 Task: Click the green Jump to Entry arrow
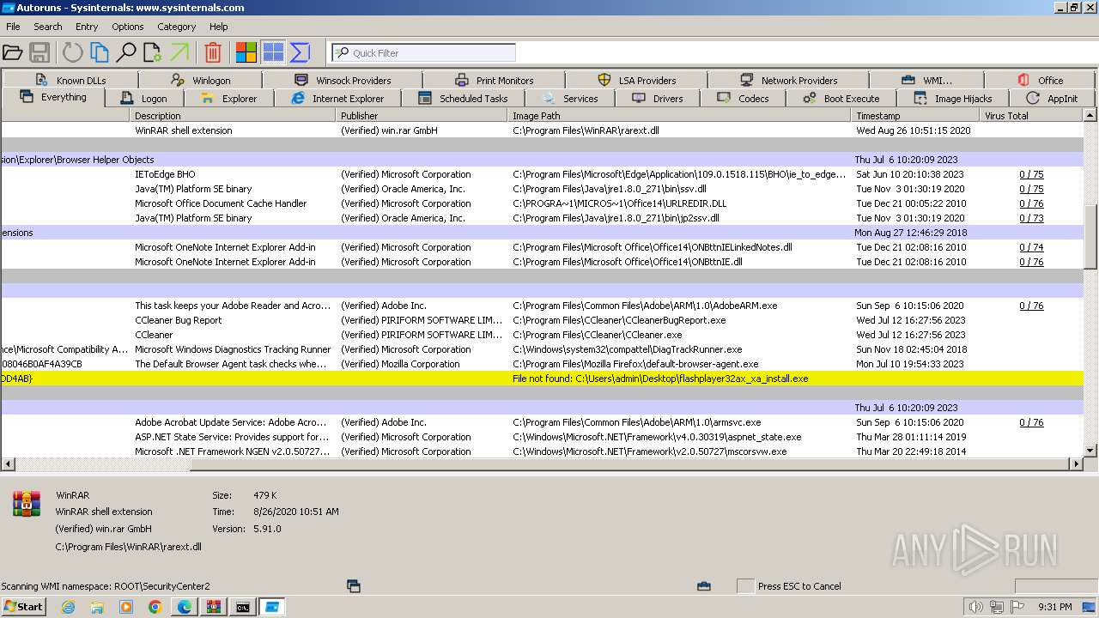179,52
